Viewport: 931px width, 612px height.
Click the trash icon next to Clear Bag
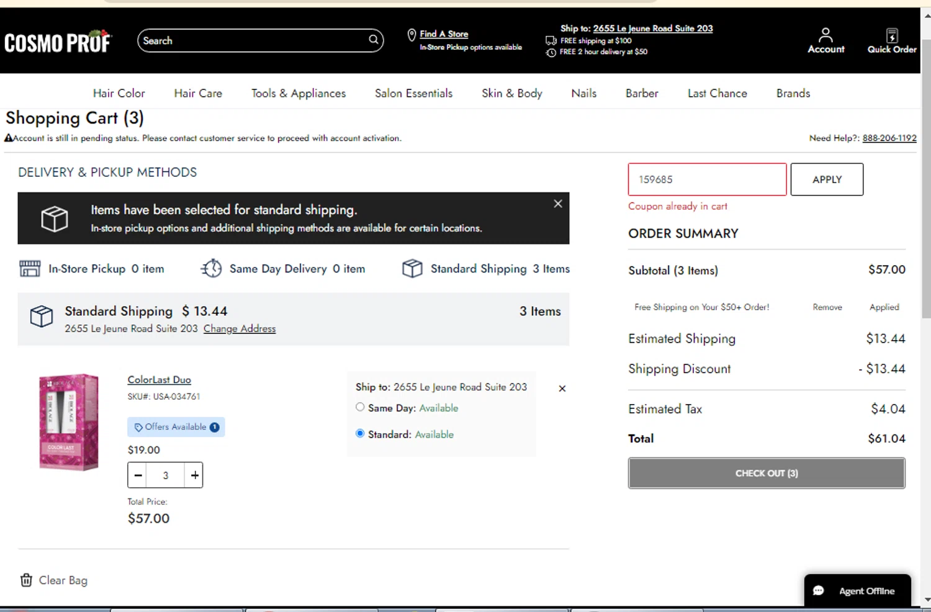click(26, 580)
